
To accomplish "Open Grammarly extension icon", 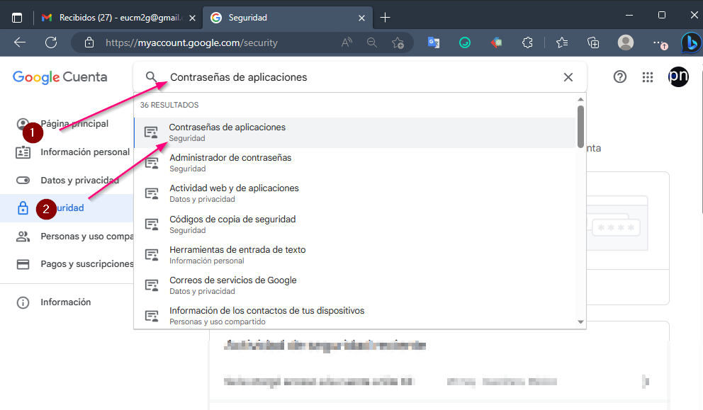I will coord(465,42).
